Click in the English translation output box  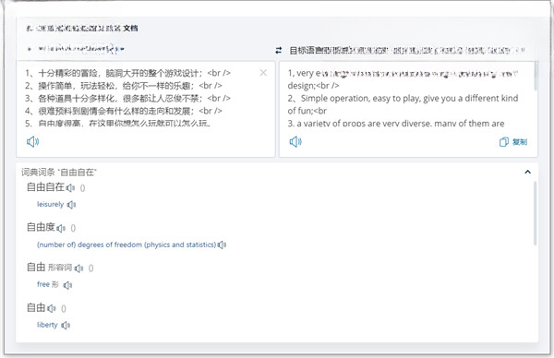pyautogui.click(x=408, y=110)
